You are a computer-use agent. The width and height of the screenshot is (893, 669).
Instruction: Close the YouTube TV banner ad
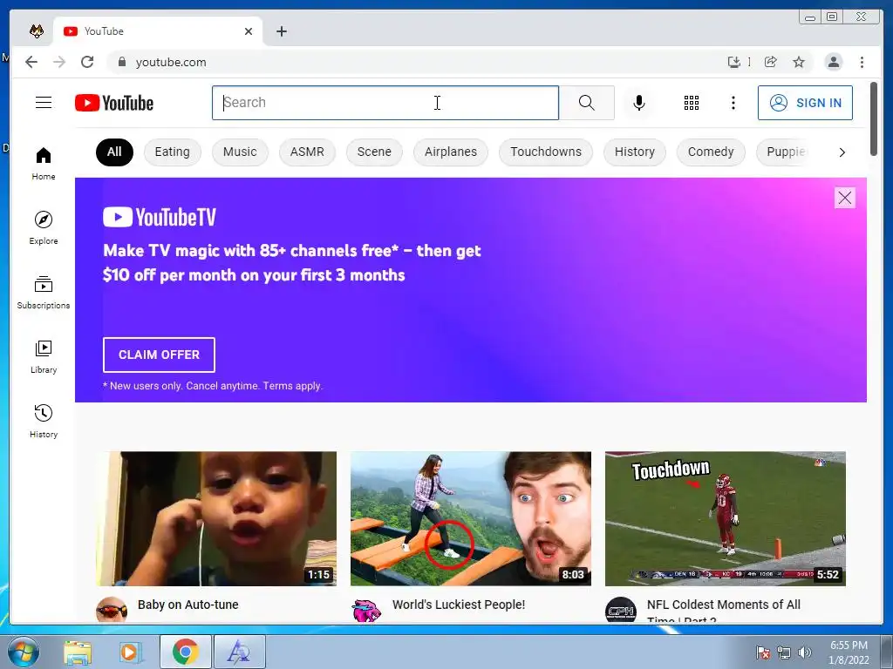(x=844, y=198)
